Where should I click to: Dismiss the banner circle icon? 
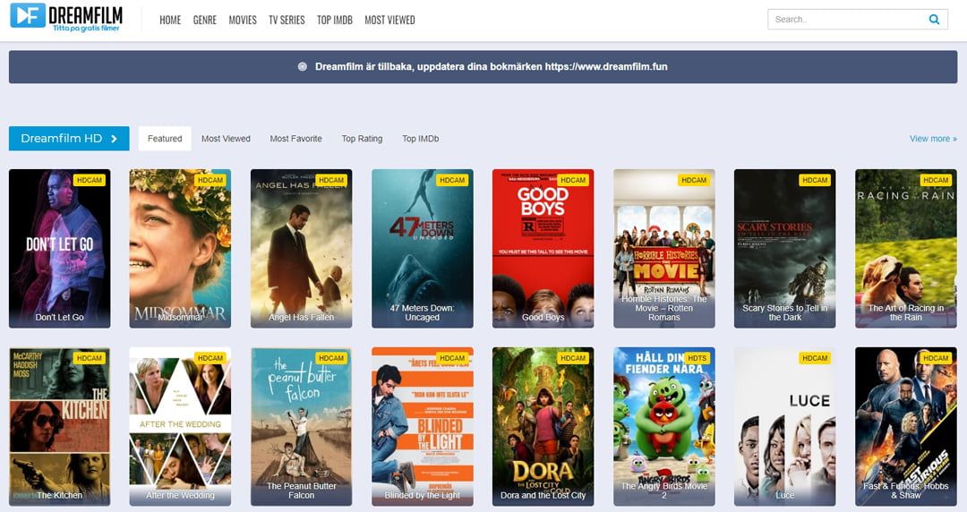click(x=303, y=66)
